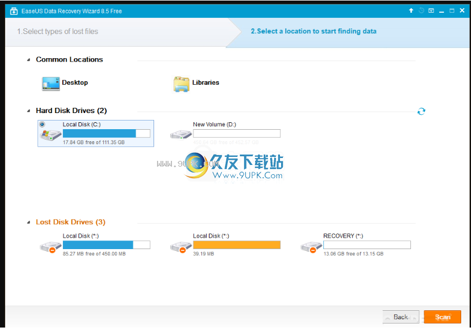This screenshot has height=331, width=471.
Task: Refresh the hard disk drives list
Action: click(x=421, y=111)
